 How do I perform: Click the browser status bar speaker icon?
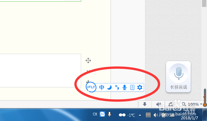(159, 104)
